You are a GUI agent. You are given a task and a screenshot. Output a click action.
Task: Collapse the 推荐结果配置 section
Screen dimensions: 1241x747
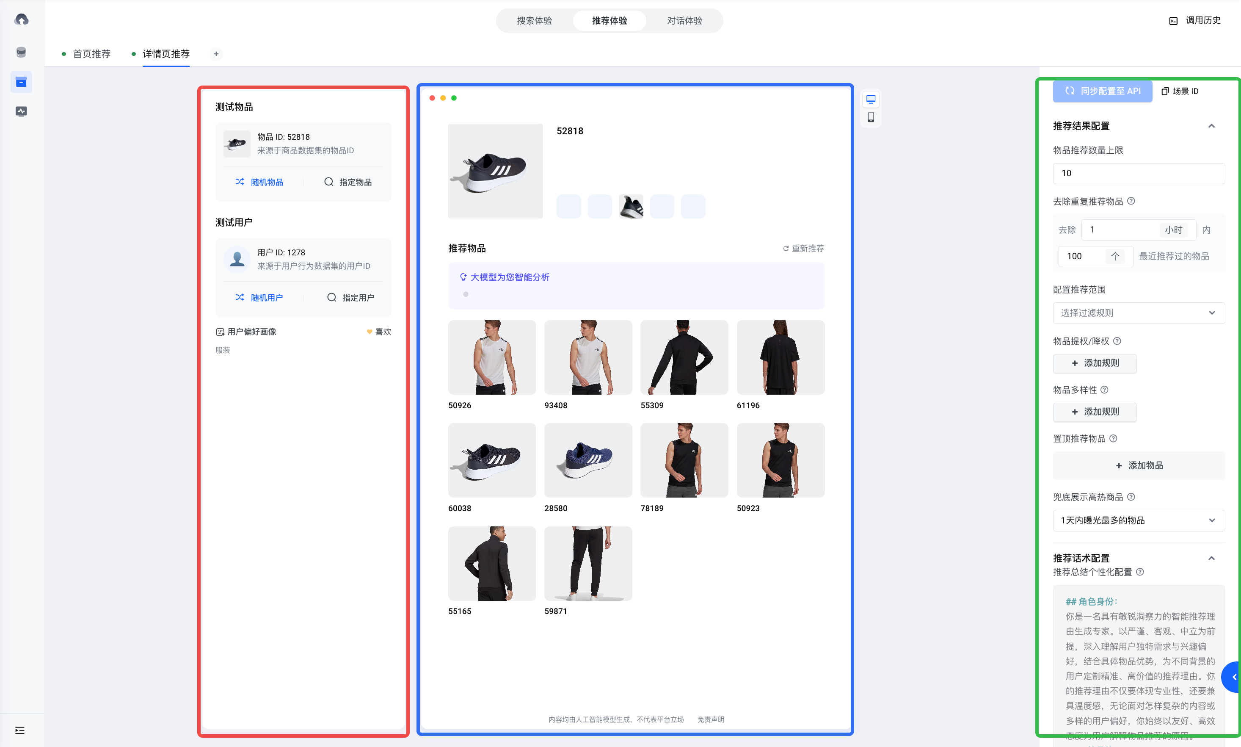point(1211,126)
